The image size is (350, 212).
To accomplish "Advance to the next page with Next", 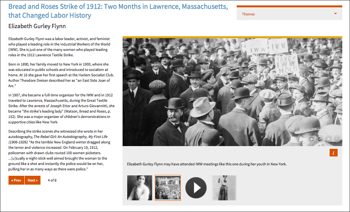I will [x=32, y=180].
